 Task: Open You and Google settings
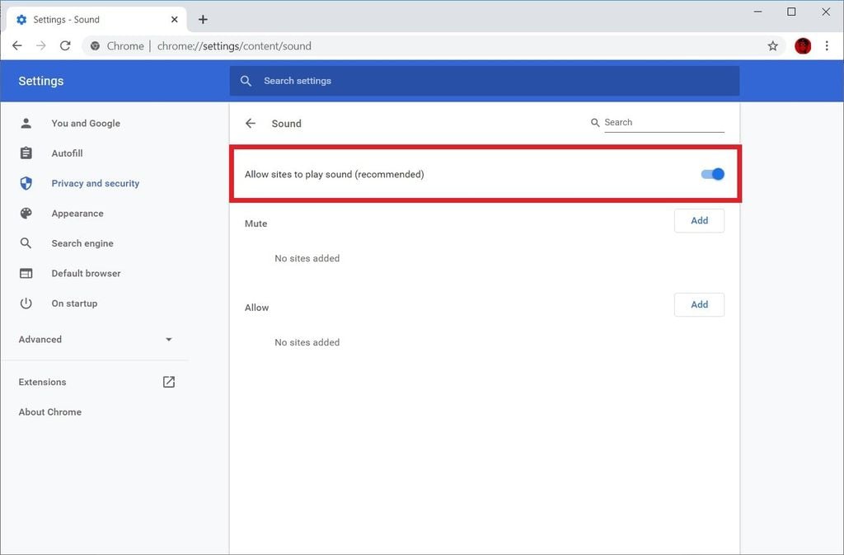click(x=86, y=123)
